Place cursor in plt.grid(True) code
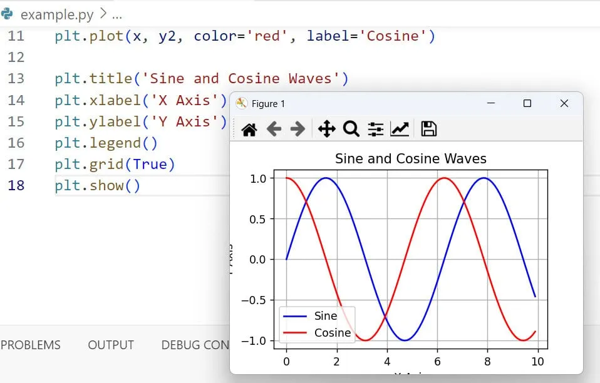Viewport: 600px width, 383px height. (115, 165)
